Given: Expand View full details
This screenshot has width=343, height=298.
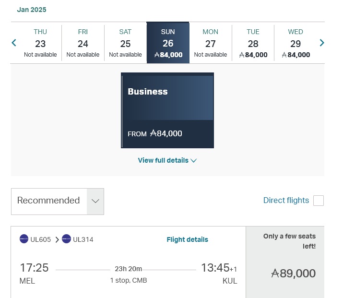Looking at the screenshot, I should (x=167, y=160).
